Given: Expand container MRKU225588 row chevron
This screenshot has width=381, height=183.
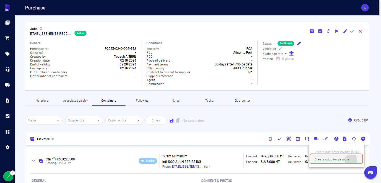Looking at the screenshot, I should [33, 161].
